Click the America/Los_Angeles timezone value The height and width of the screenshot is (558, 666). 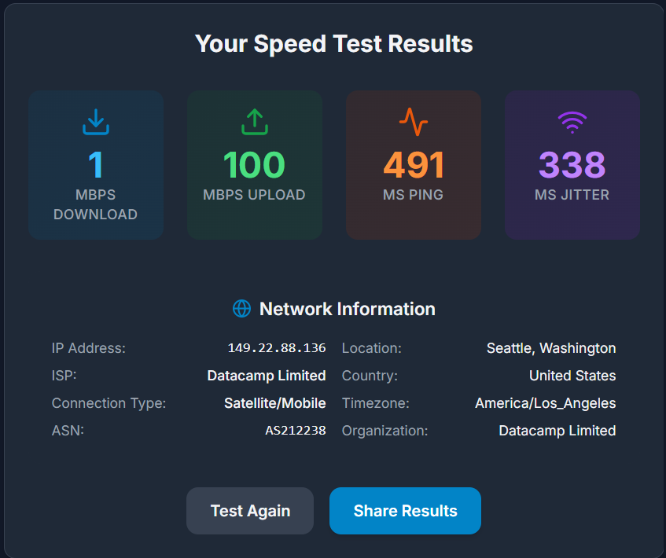point(545,403)
